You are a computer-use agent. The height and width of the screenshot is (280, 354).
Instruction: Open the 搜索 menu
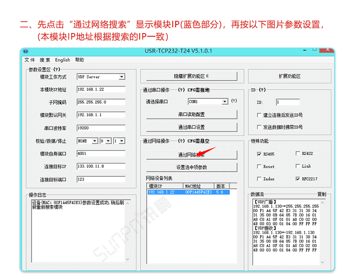click(x=45, y=60)
